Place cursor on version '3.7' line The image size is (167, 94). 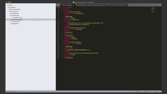pos(67,7)
